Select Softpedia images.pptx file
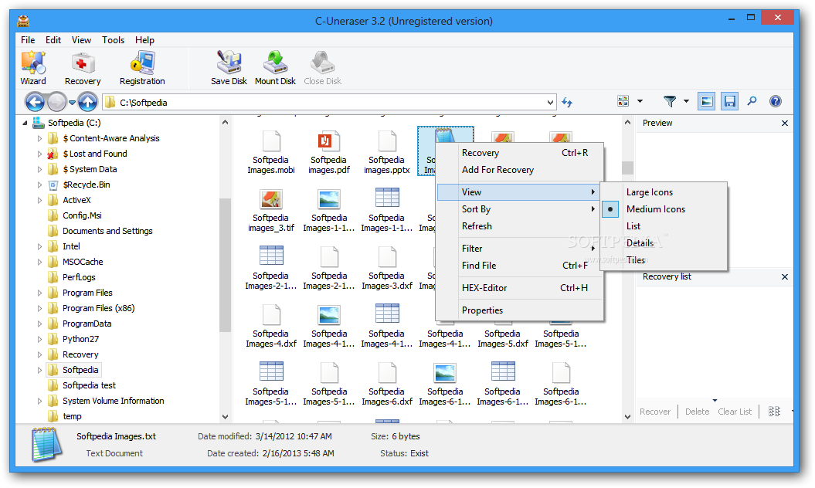This screenshot has height=488, width=815. point(387,152)
